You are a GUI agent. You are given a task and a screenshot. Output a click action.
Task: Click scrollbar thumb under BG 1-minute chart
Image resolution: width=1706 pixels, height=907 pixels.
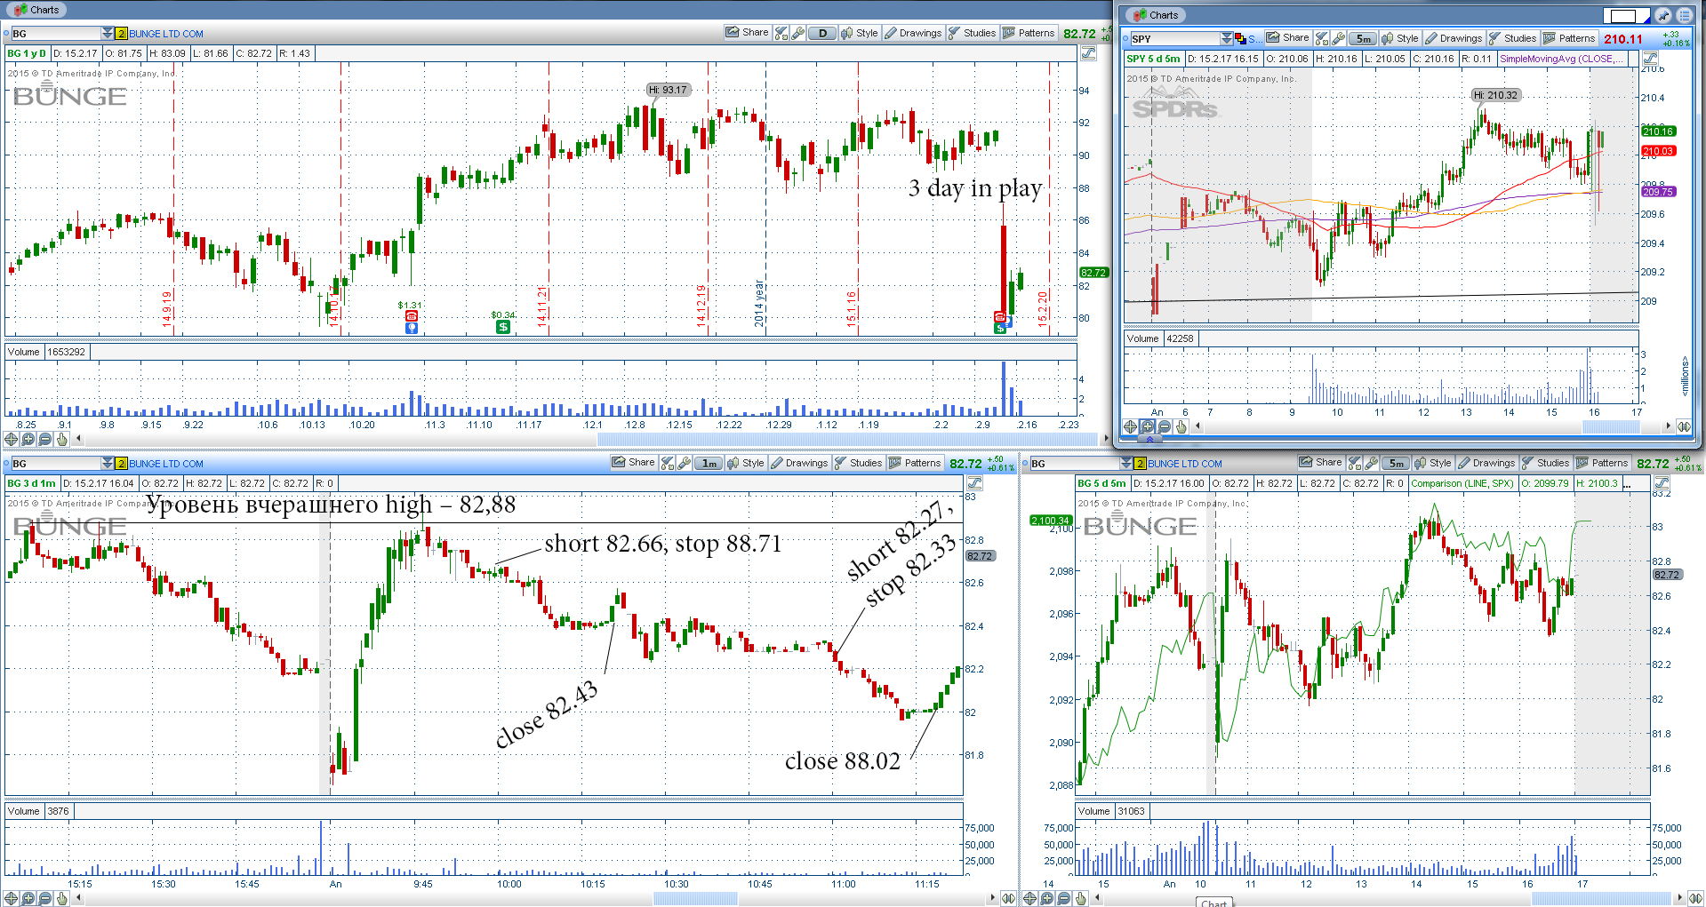(695, 898)
